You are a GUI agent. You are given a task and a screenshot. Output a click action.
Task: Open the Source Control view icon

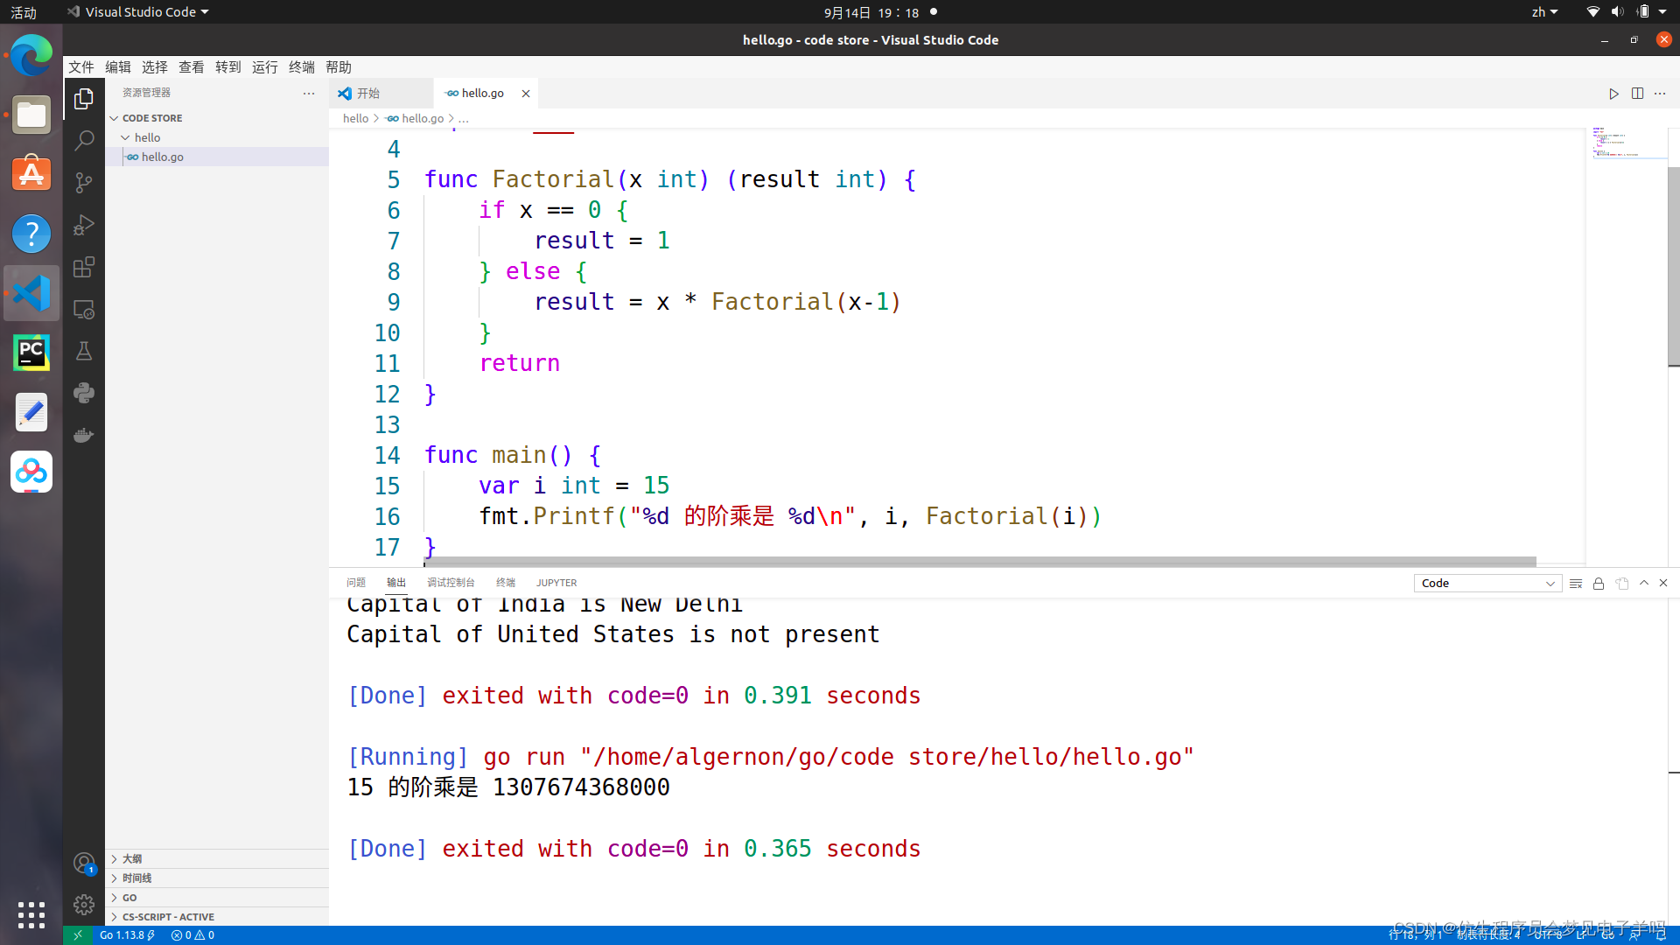(x=84, y=182)
